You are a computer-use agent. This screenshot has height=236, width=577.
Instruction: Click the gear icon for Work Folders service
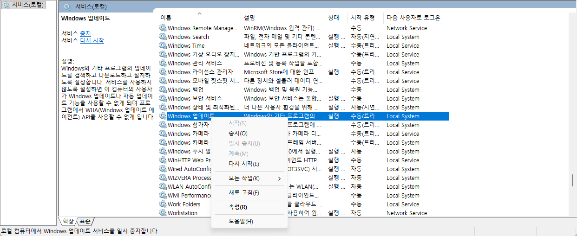(163, 204)
